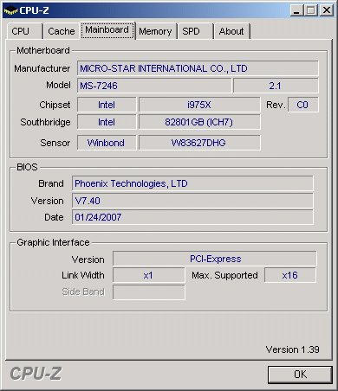338x391 pixels.
Task: Click the BIOS Date field 01/24/2007
Action: click(192, 217)
